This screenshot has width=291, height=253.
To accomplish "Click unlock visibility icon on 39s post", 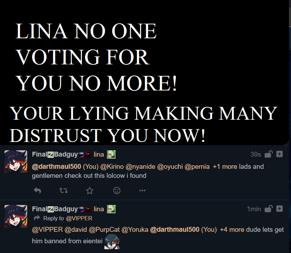I will (268, 154).
